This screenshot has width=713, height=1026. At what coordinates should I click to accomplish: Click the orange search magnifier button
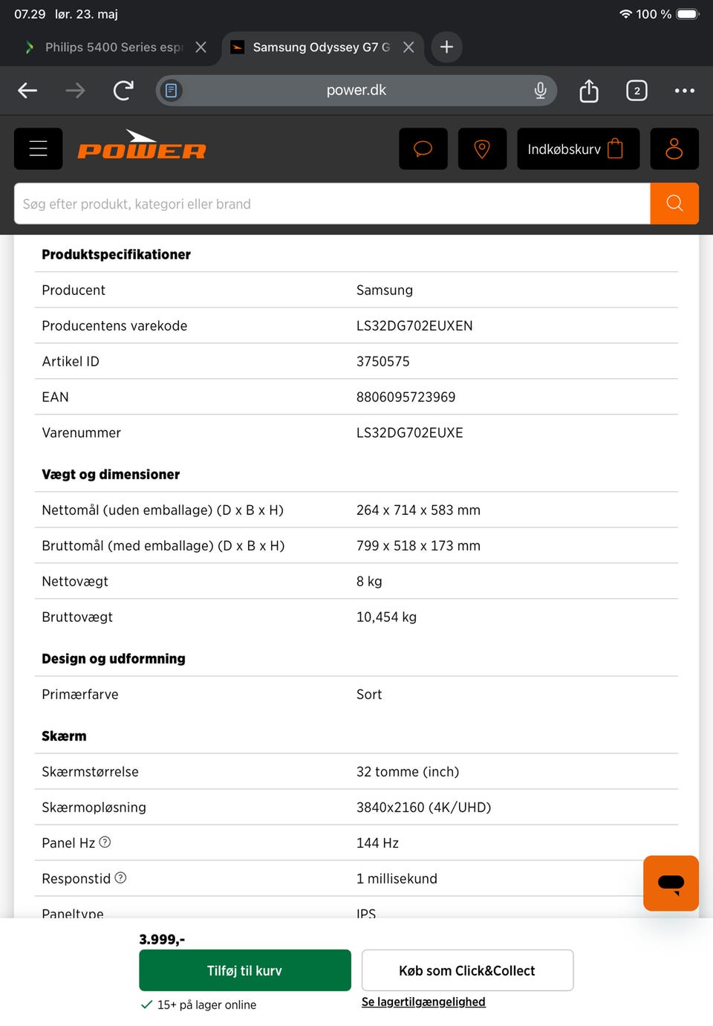674,204
